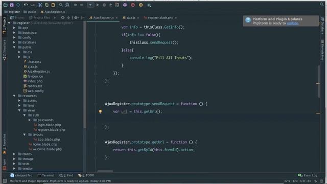Open the run configuration dropdown
Viewport: 327px width, 184px height.
click(x=90, y=5)
